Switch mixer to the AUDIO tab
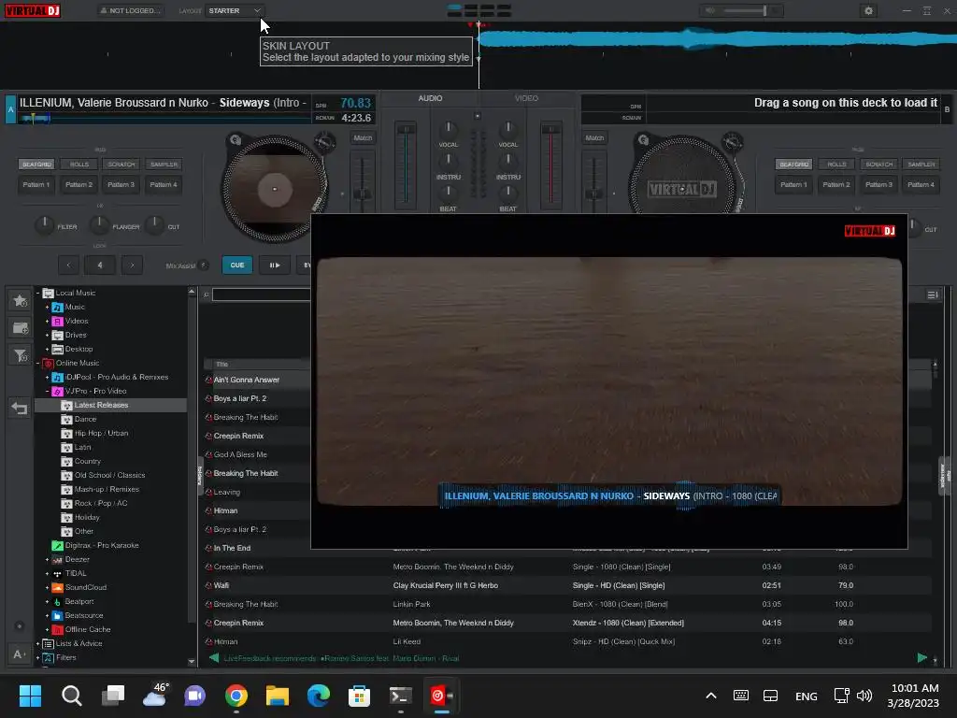The width and height of the screenshot is (957, 718). [430, 98]
